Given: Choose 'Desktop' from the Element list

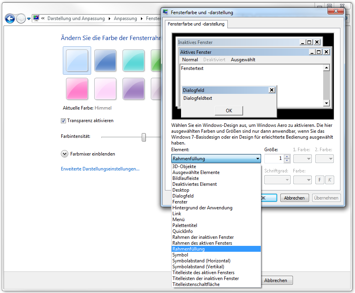Looking at the screenshot, I should [216, 190].
